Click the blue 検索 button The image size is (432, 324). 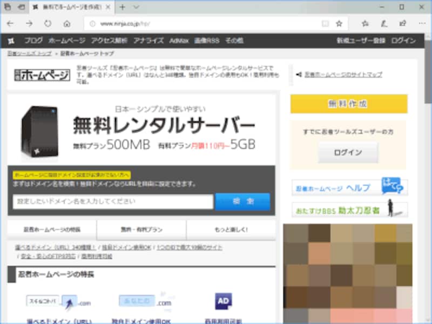pyautogui.click(x=242, y=201)
